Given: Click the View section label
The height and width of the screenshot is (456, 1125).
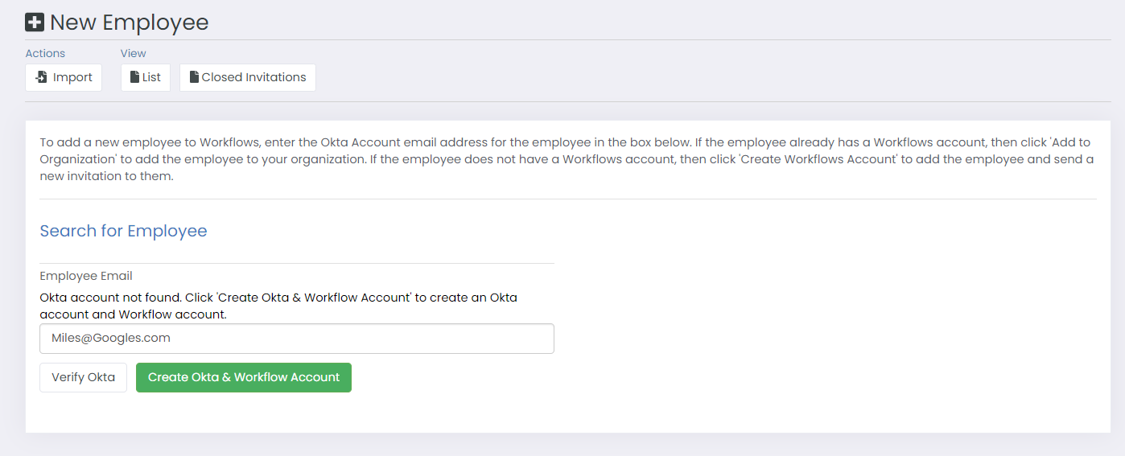Looking at the screenshot, I should pyautogui.click(x=134, y=53).
